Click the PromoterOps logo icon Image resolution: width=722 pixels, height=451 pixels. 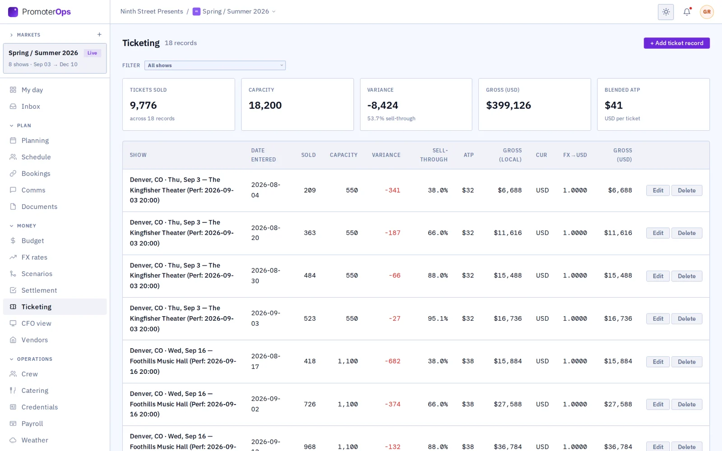[x=13, y=12]
